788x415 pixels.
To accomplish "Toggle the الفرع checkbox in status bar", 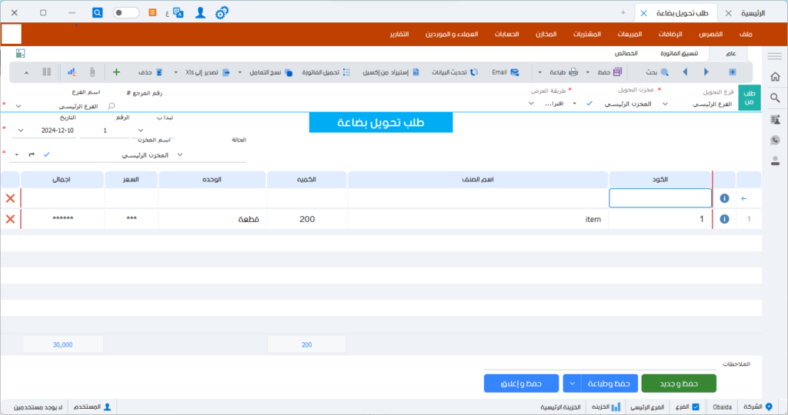I will pyautogui.click(x=696, y=407).
